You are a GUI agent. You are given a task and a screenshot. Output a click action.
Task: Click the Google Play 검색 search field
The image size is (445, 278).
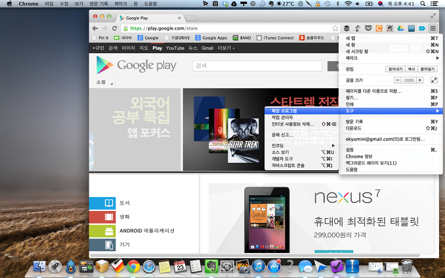257,66
